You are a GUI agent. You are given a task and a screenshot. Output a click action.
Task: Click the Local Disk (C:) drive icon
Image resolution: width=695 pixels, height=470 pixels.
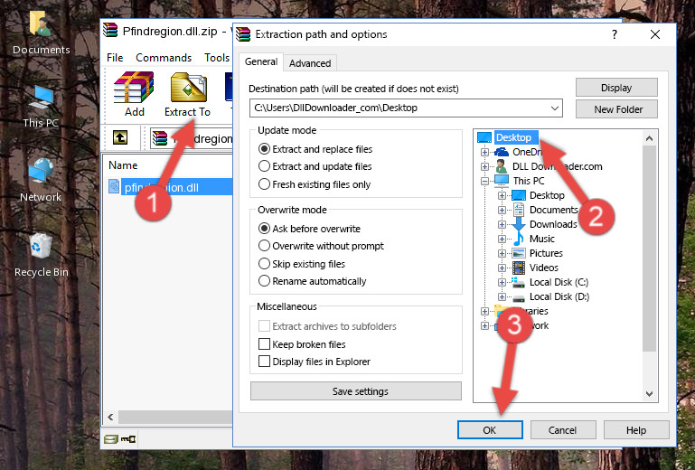(518, 282)
